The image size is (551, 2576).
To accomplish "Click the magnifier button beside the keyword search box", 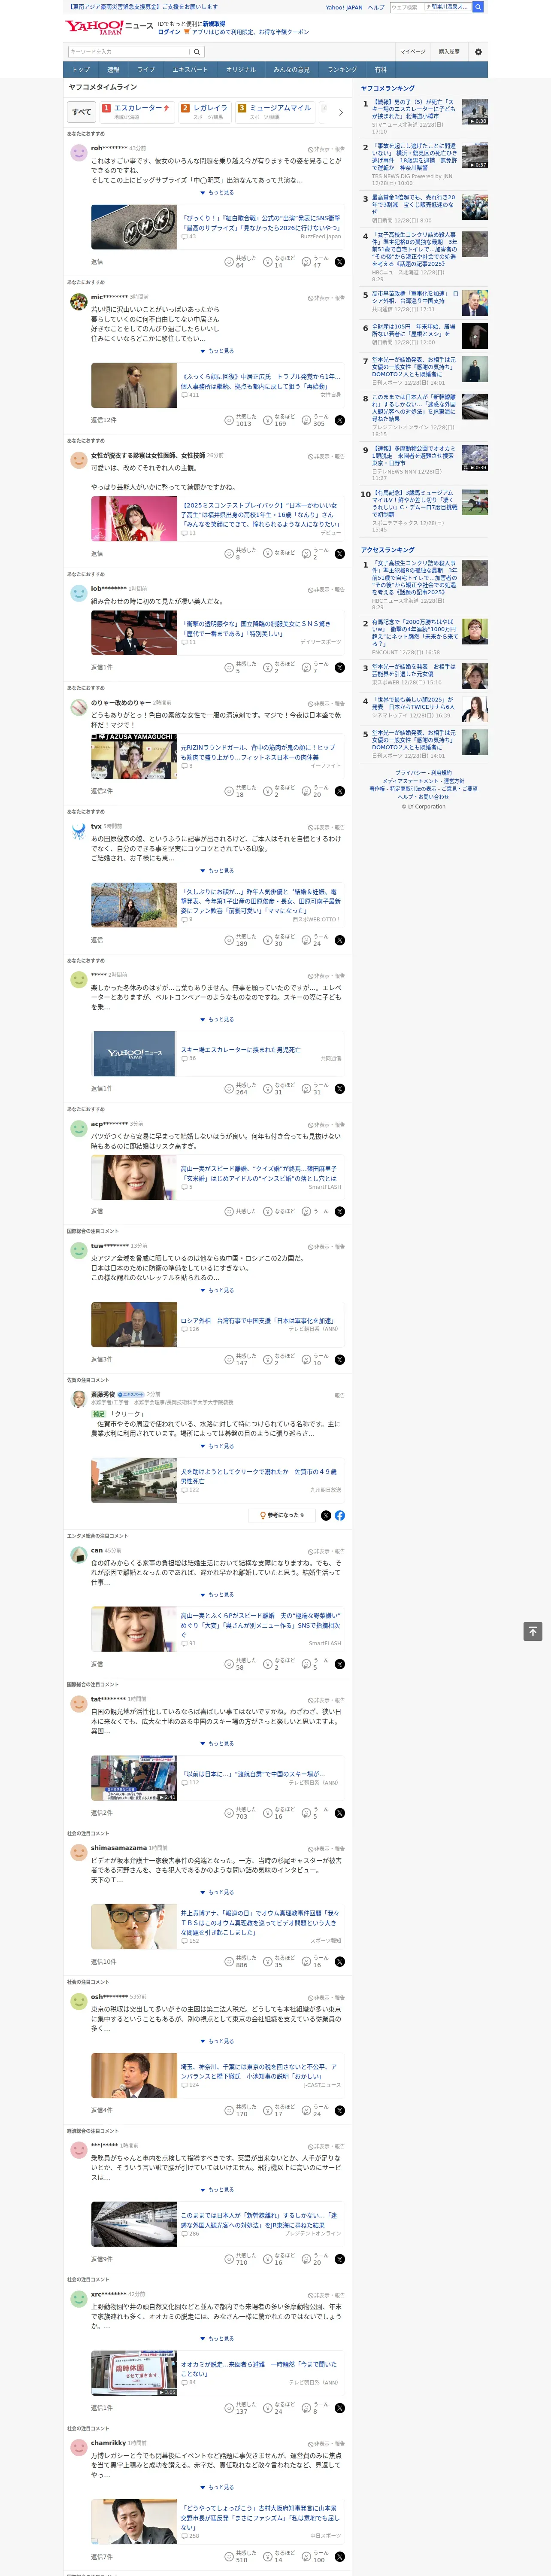I will coord(197,52).
